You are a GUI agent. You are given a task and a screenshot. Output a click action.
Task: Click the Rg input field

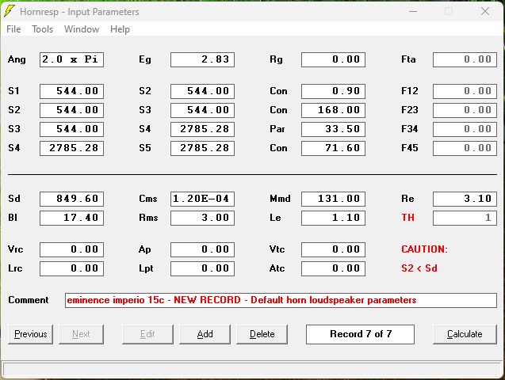click(333, 60)
